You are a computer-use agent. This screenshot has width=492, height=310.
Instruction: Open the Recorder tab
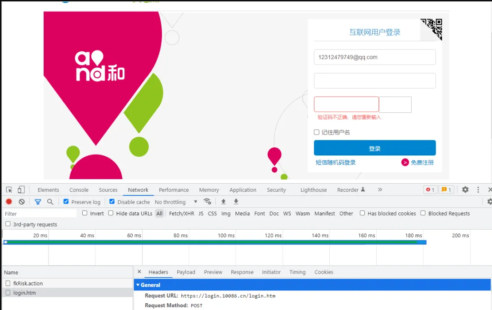point(351,190)
